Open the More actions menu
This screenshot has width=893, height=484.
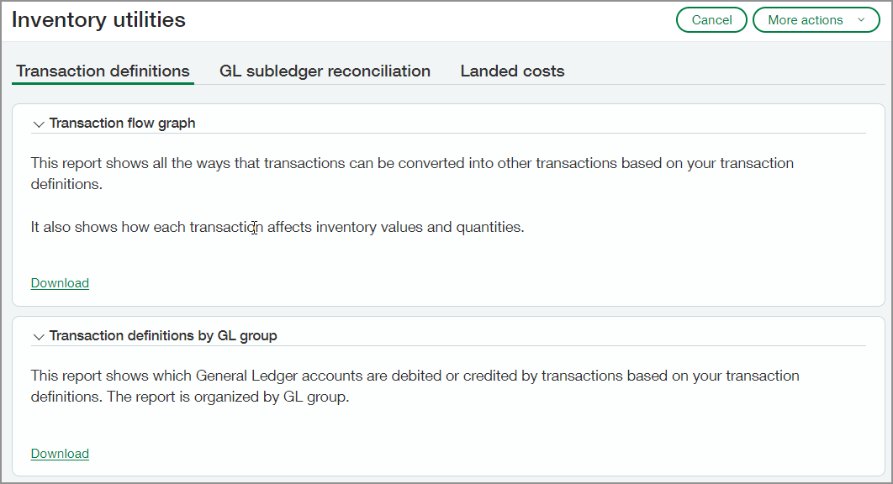click(816, 19)
